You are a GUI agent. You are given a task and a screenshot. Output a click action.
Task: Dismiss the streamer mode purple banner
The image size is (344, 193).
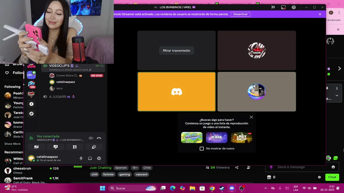click(320, 14)
